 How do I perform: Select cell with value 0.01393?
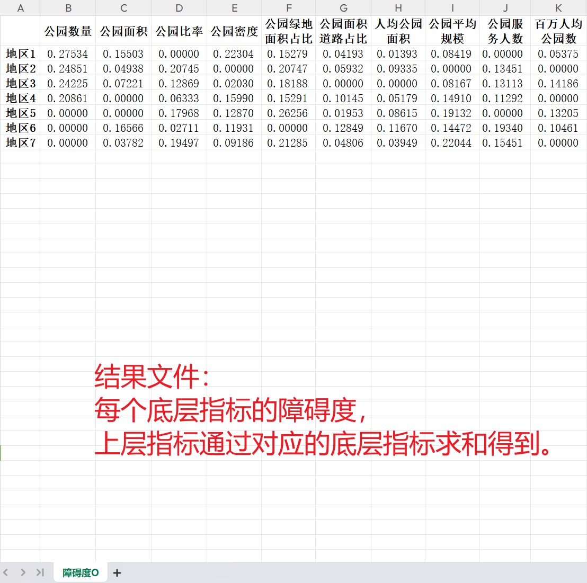coord(398,54)
